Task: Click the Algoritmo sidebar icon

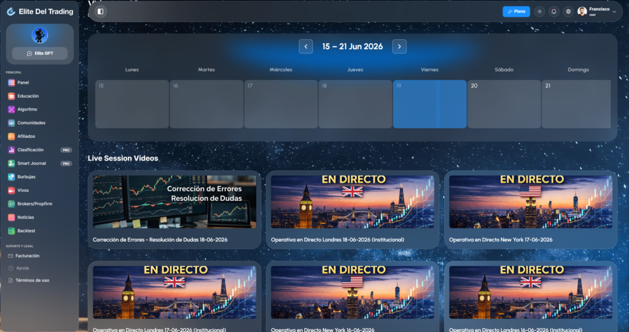Action: (11, 109)
